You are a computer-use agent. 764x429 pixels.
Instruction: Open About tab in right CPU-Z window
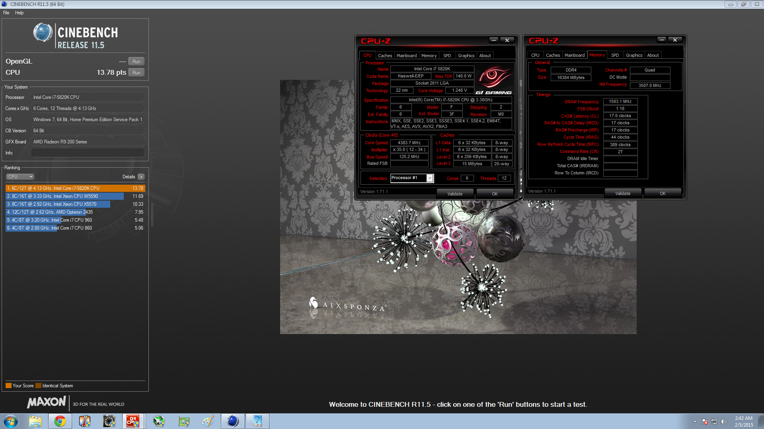[653, 55]
